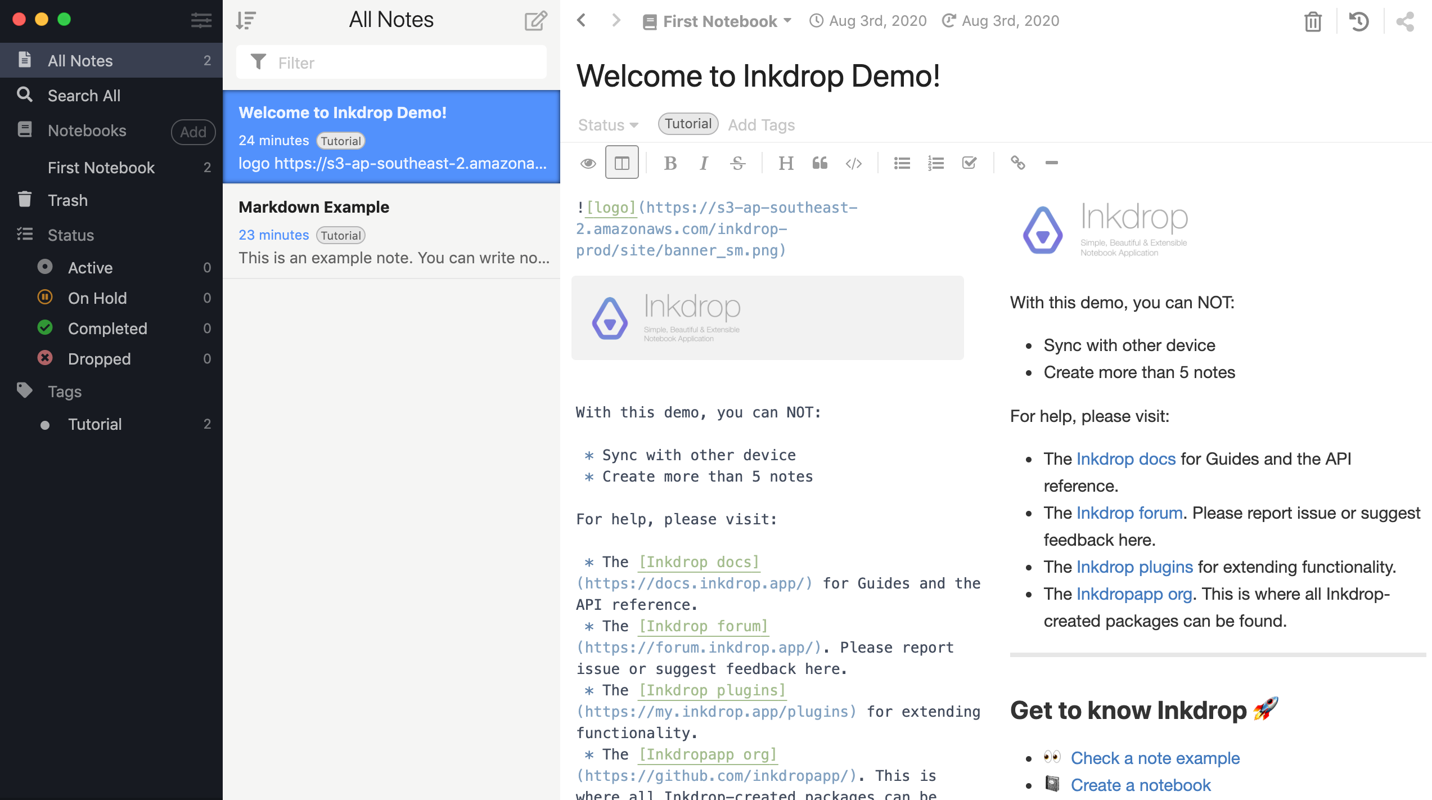Toggle preview mode with the eye icon

pos(588,163)
